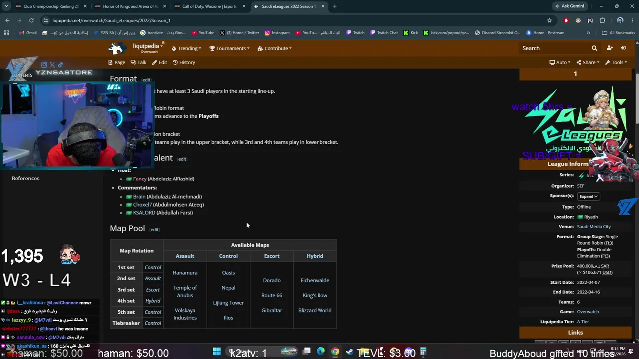Open the Volskaya Industries link

185,314
